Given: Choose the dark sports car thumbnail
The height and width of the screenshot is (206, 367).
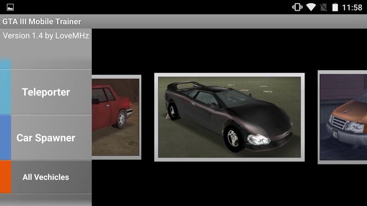Looking at the screenshot, I should (229, 117).
